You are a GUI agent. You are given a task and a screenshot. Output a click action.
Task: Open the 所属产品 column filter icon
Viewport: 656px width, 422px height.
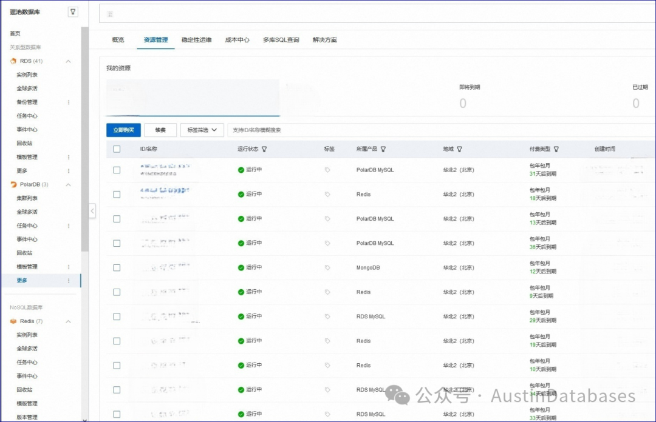coord(383,149)
